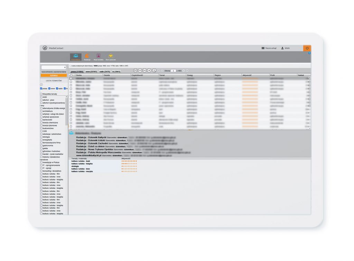The height and width of the screenshot is (261, 354).
Task: Check the gastronomia topic checkbox
Action: [41, 146]
